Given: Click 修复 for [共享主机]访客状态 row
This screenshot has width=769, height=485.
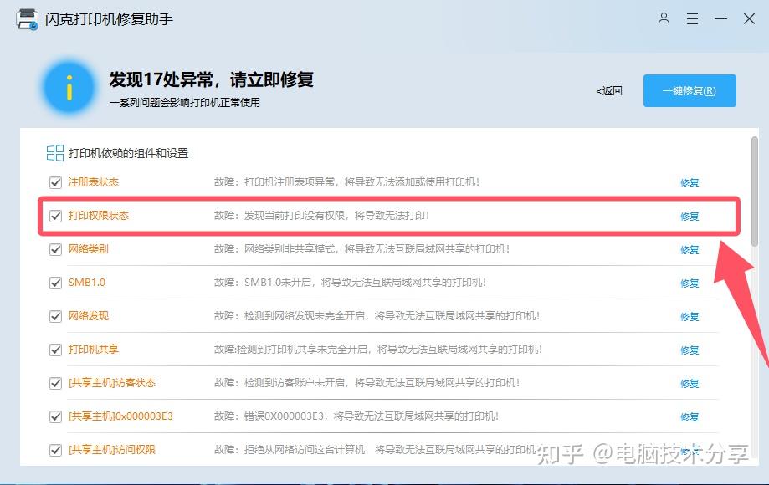Looking at the screenshot, I should [x=690, y=383].
